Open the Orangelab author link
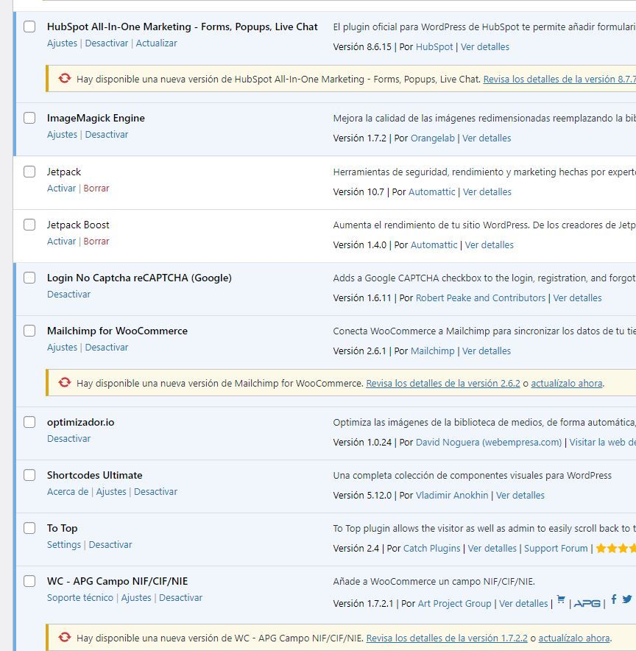Image resolution: width=636 pixels, height=651 pixels. [433, 138]
